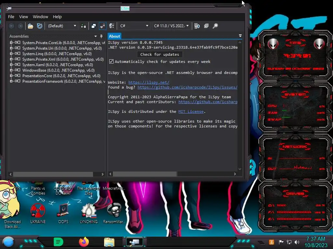Open the contributors GitHub link
The image size is (333, 249).
208,102
